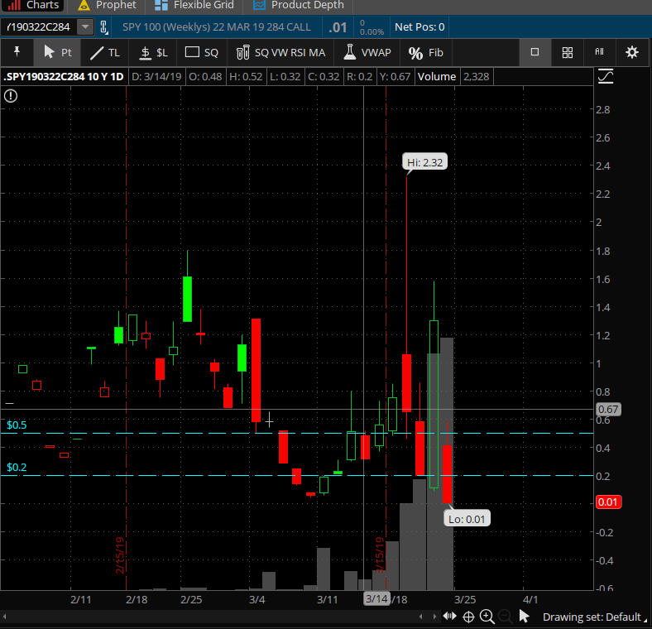Select the Pointer (Pt) drawing tool
The width and height of the screenshot is (652, 629).
(x=57, y=52)
